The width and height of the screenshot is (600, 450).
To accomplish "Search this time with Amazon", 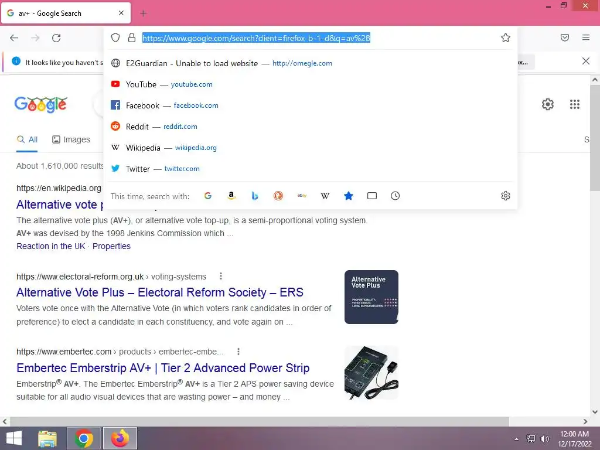I will [x=231, y=196].
